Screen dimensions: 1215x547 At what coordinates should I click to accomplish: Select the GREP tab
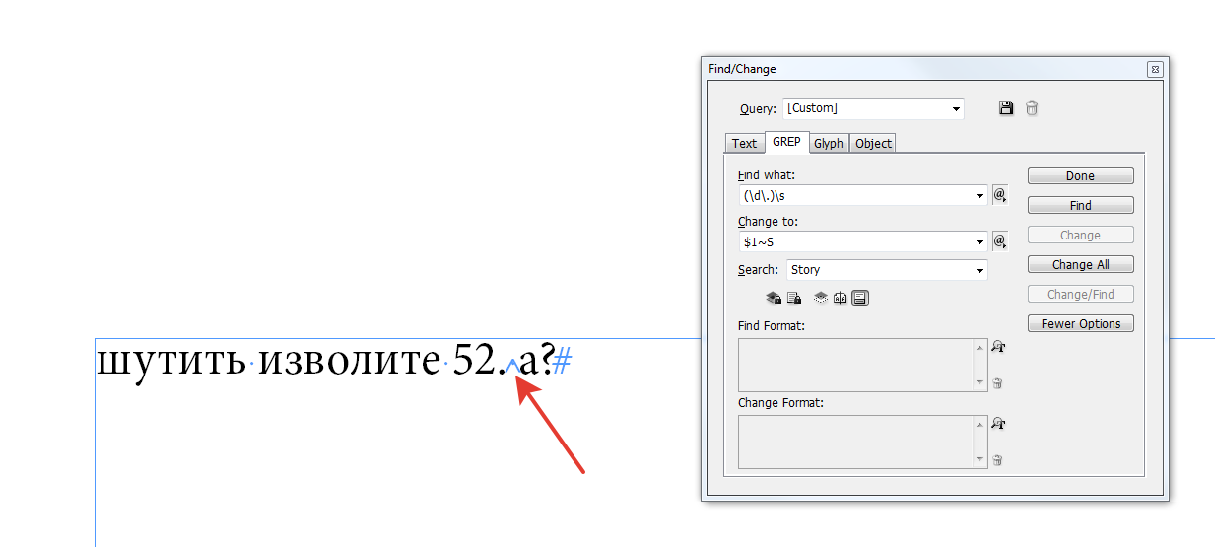tap(786, 143)
